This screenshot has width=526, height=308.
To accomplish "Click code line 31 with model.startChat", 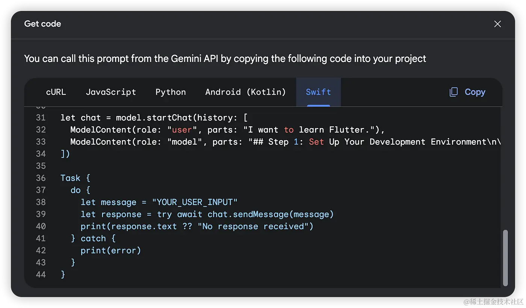I will coord(154,118).
